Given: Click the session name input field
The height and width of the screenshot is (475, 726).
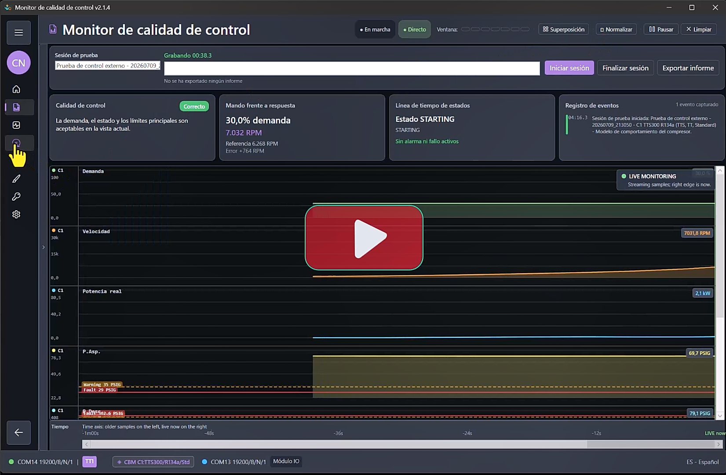Looking at the screenshot, I should coord(108,66).
